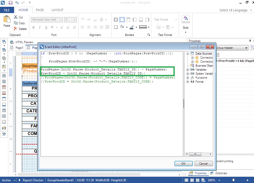This screenshot has height=183, width=254.
Task: Expand the System Variables tree node
Action: coord(188,74)
